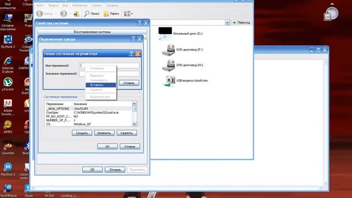The height and width of the screenshot is (198, 352).
Task: Click the Переход go button
Action: [x=241, y=23]
